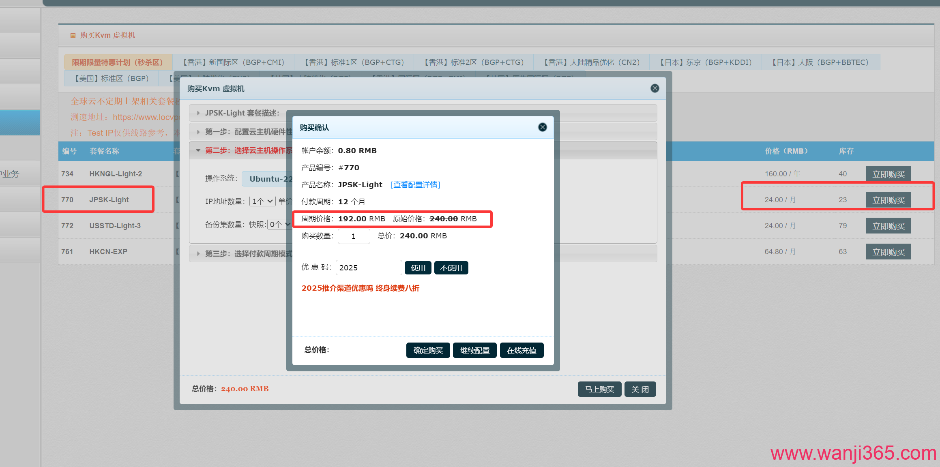940x467 pixels.
Task: Click the 优惠码 coupon input field
Action: click(368, 268)
